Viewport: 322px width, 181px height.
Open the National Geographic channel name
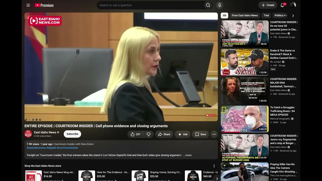(x=280, y=119)
